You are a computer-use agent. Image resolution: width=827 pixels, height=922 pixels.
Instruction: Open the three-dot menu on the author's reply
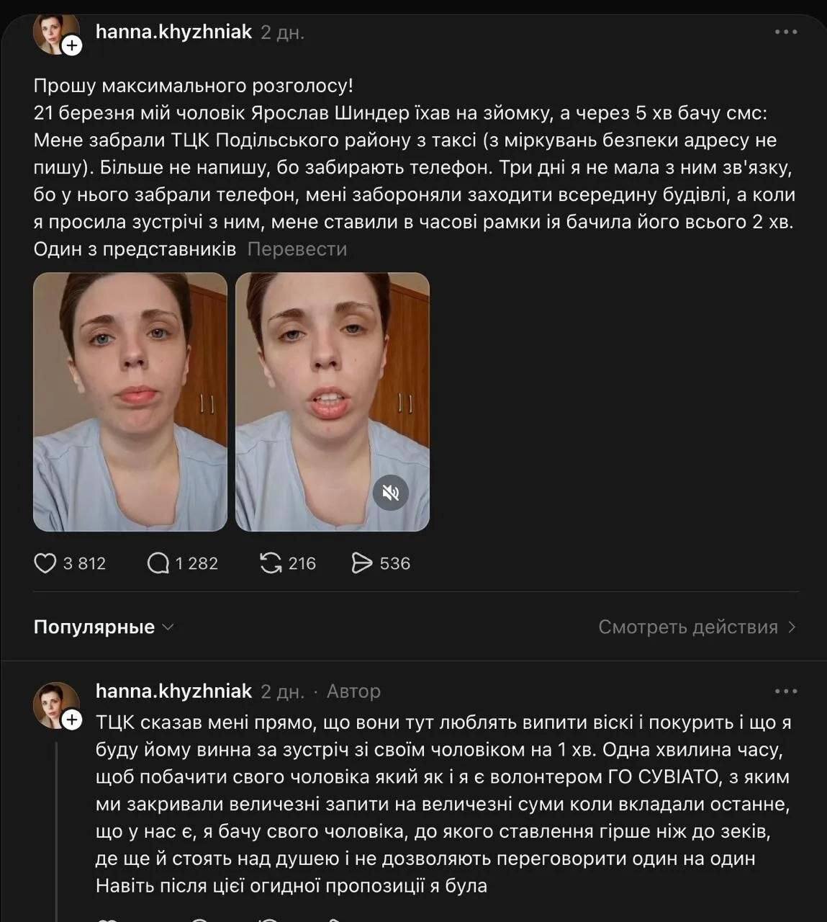(786, 691)
